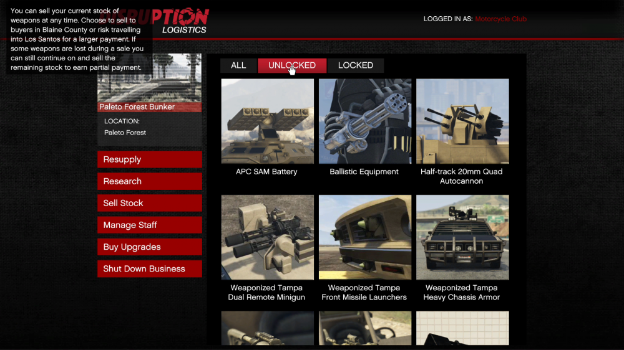Image resolution: width=624 pixels, height=350 pixels.
Task: Click the Sell Stock button
Action: [150, 203]
